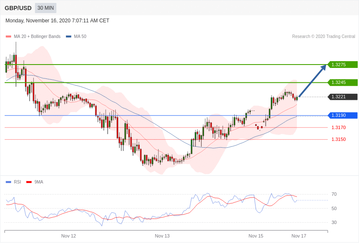
Task: Click the 1.3170 support level value
Action: [339, 127]
